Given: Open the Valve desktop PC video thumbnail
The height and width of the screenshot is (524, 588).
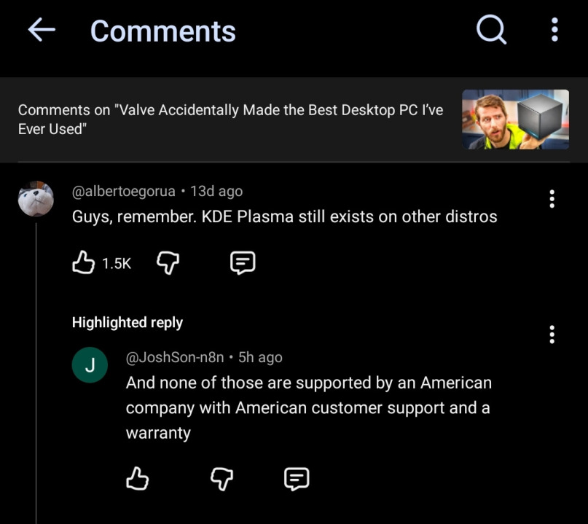Looking at the screenshot, I should pyautogui.click(x=515, y=120).
